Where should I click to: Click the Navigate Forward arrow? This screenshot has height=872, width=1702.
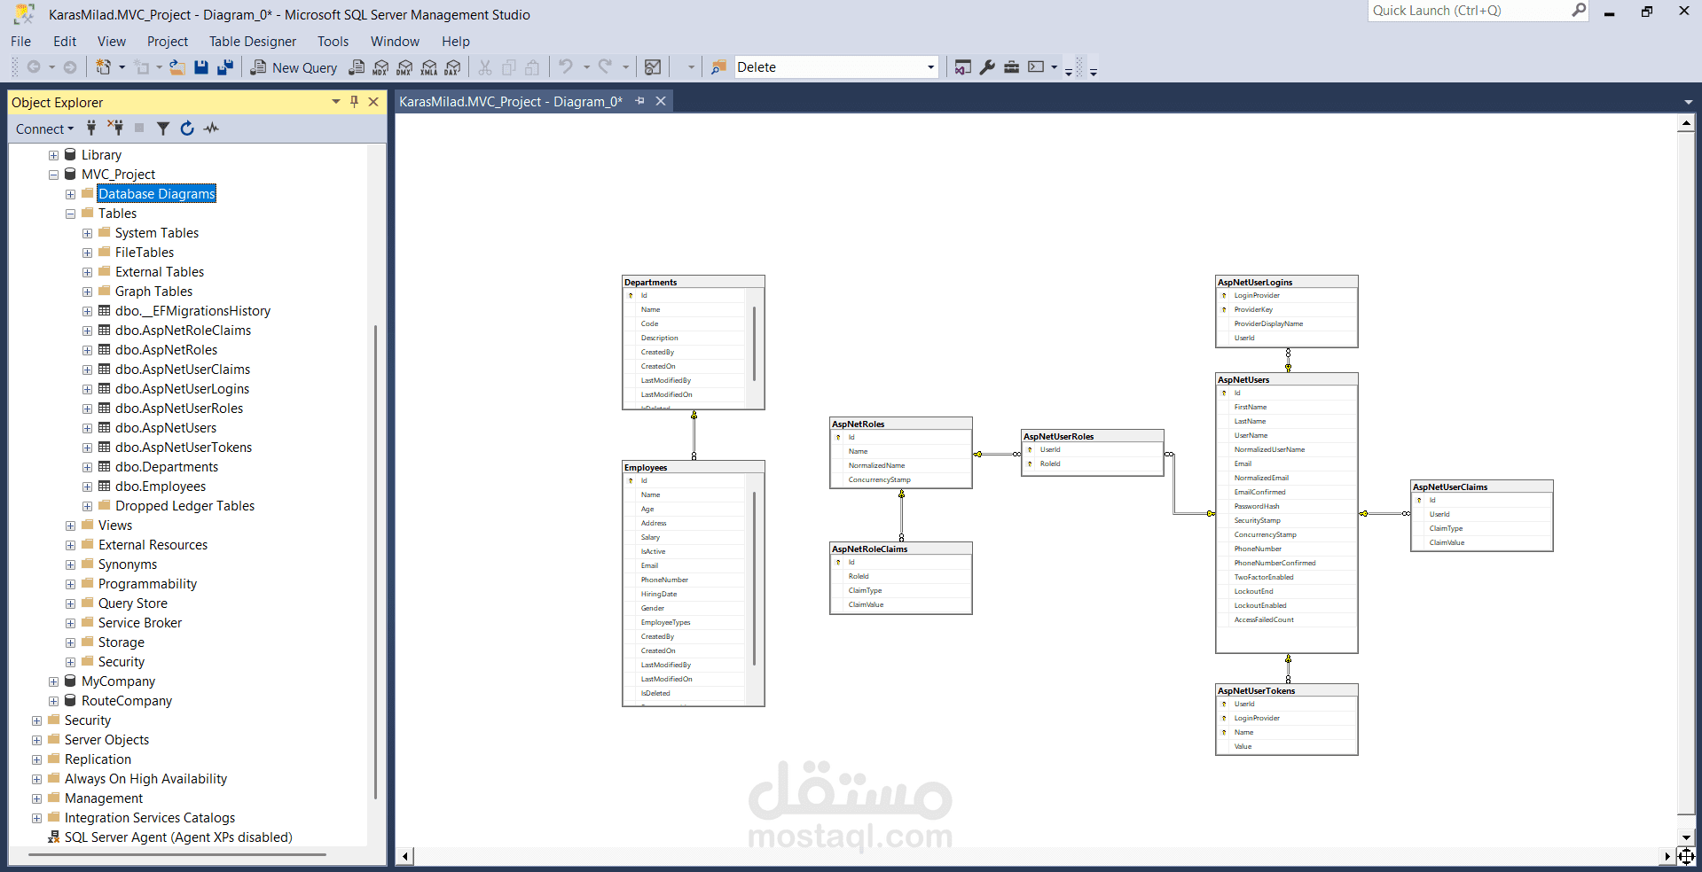pos(70,67)
